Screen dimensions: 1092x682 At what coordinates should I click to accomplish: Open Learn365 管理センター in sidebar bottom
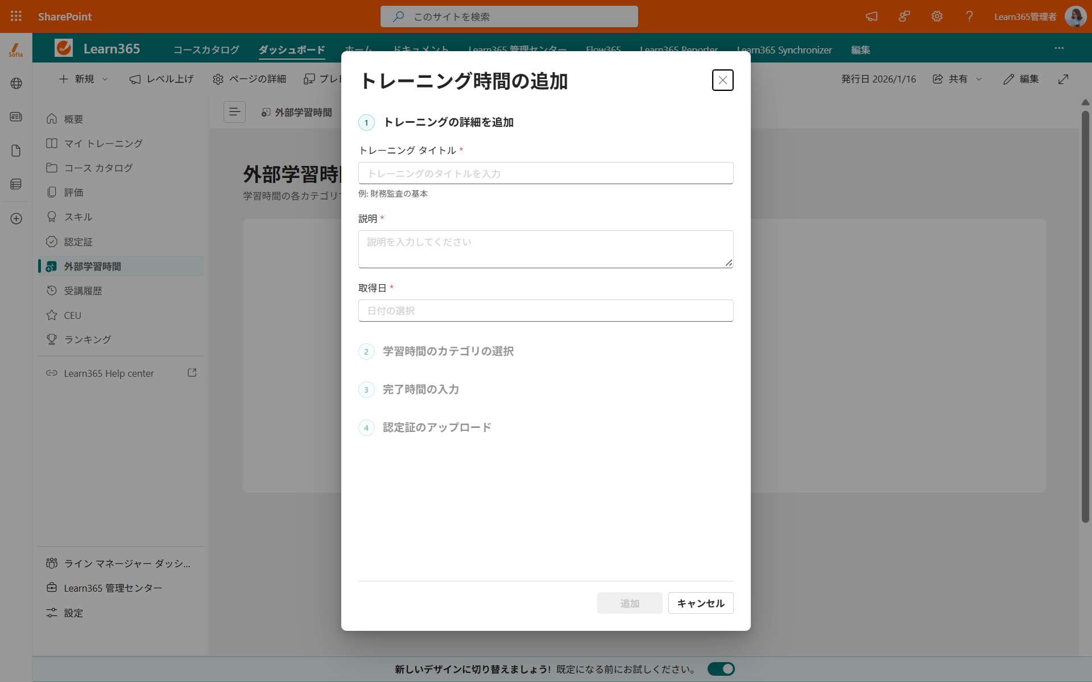[121, 588]
